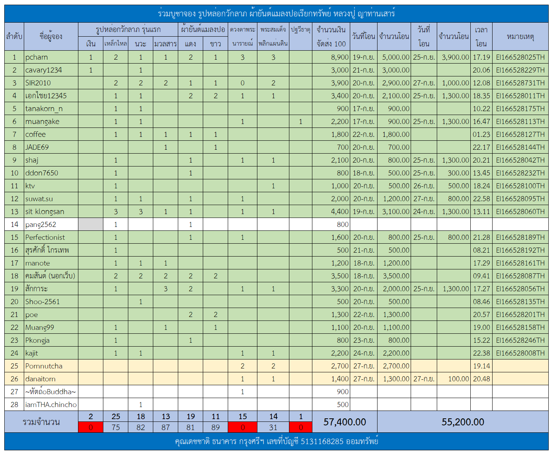
Task: Select the 'รูปหล่อกวักลาภ รุ่นแรก' group header
Action: click(128, 29)
